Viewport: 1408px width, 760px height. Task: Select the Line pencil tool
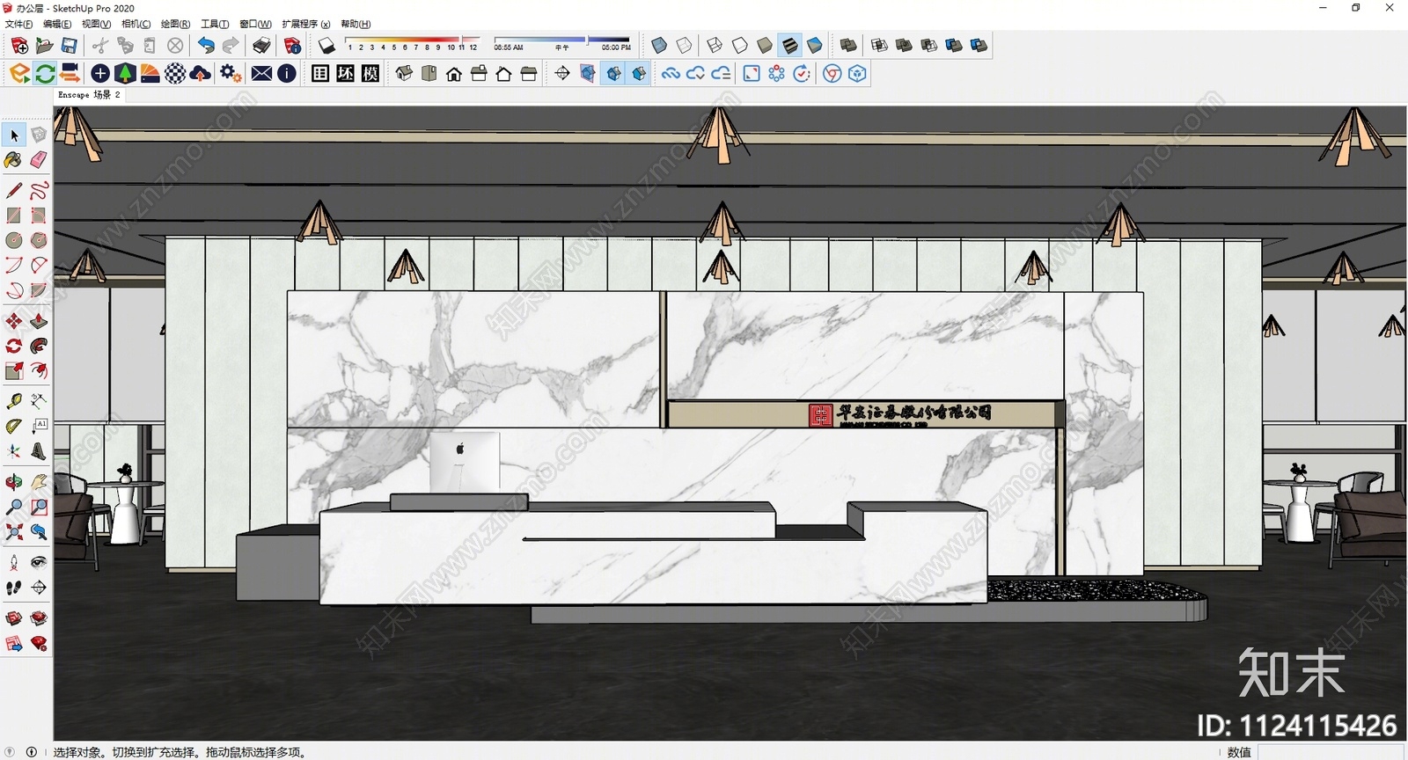[14, 190]
